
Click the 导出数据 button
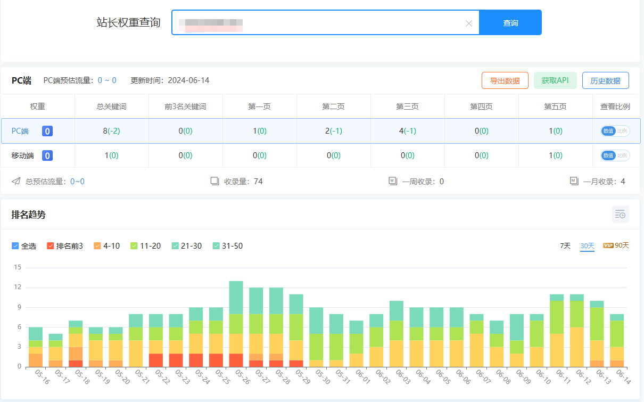click(505, 81)
